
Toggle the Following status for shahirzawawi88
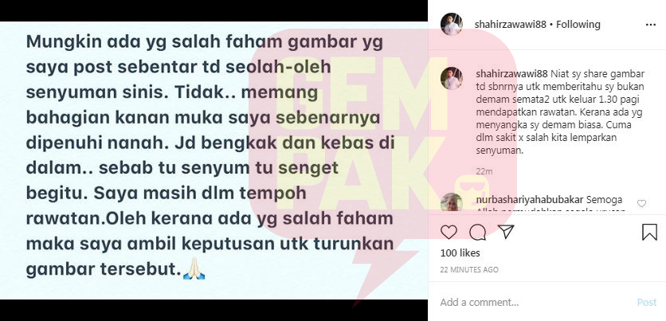point(578,25)
